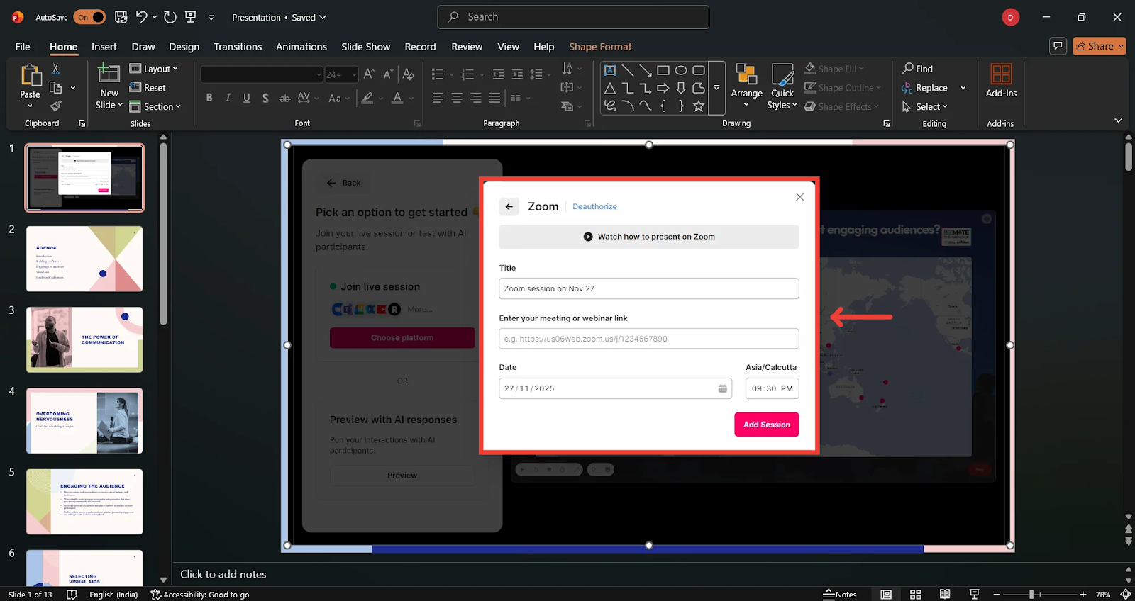This screenshot has width=1135, height=601.
Task: Increase the list indent level
Action: [517, 74]
